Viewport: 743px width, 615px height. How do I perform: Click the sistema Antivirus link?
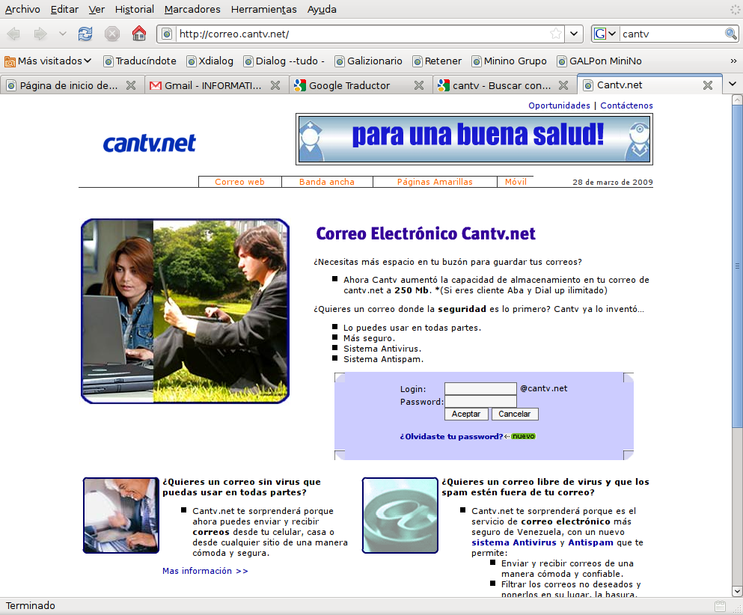(x=513, y=542)
